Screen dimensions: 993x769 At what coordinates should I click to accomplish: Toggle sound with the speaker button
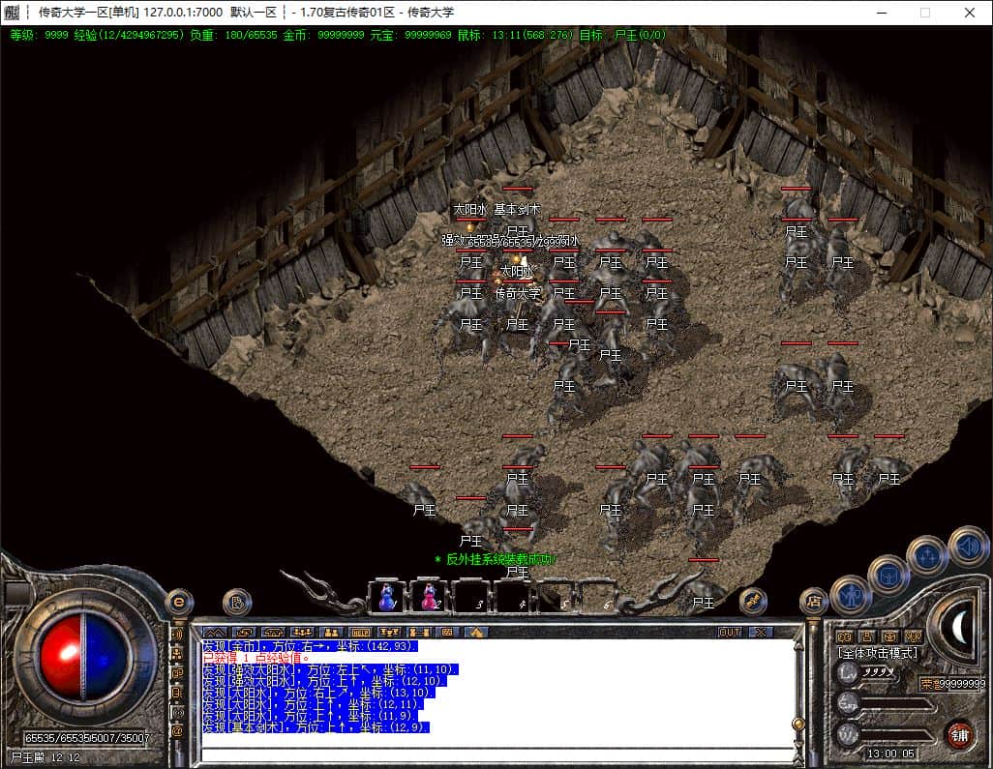tap(968, 546)
